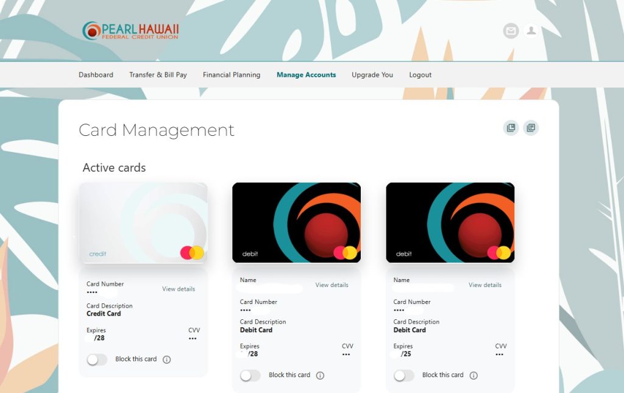The width and height of the screenshot is (624, 393).
Task: Click Logout in the navigation bar
Action: (x=420, y=75)
